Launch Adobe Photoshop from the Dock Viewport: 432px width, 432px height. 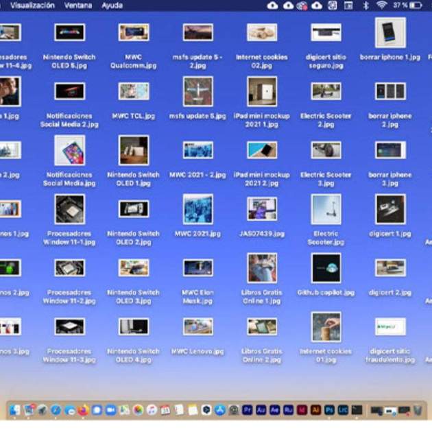(330, 410)
